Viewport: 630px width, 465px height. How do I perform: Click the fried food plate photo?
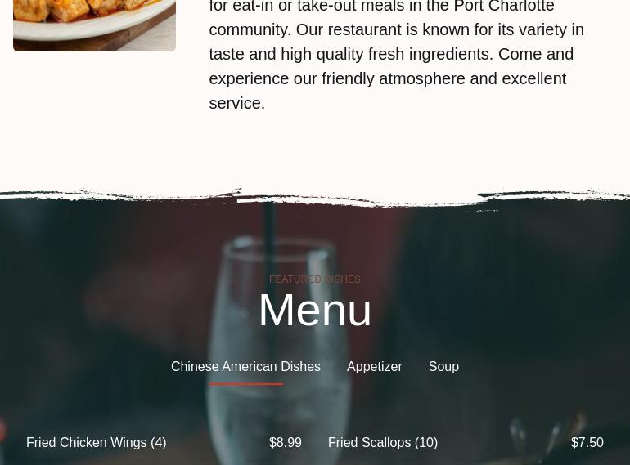(94, 25)
